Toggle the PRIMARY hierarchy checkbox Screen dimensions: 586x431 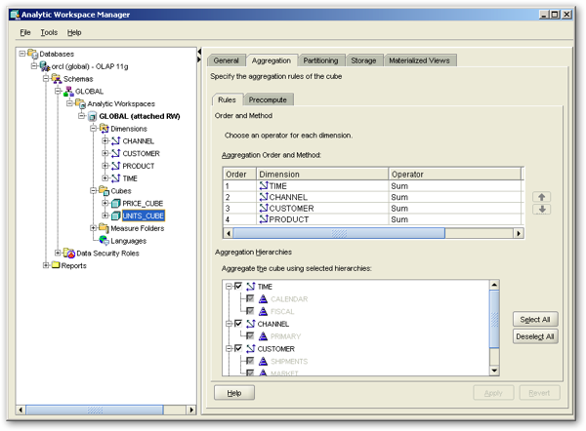pos(250,335)
